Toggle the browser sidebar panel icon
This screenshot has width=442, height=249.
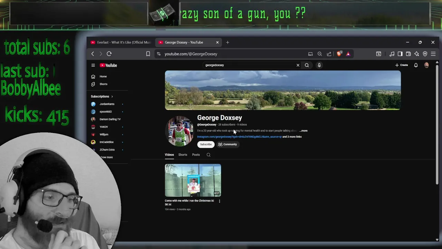tap(400, 54)
